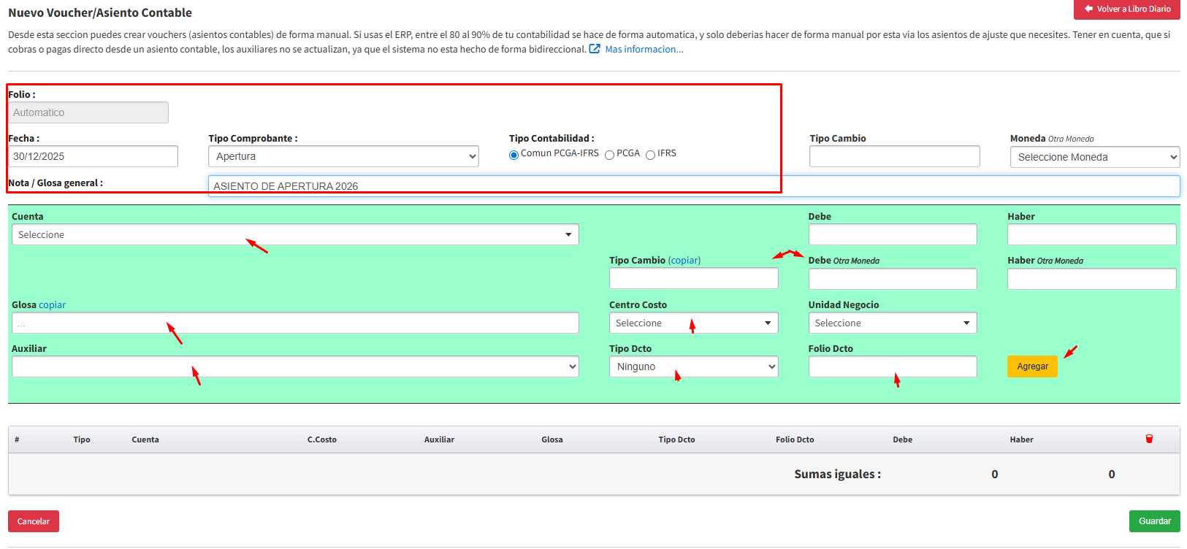Select the PCGA accounting type radio
Viewport: 1187px width, 549px height.
point(609,155)
